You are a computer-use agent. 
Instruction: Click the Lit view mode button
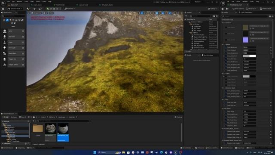(45, 13)
